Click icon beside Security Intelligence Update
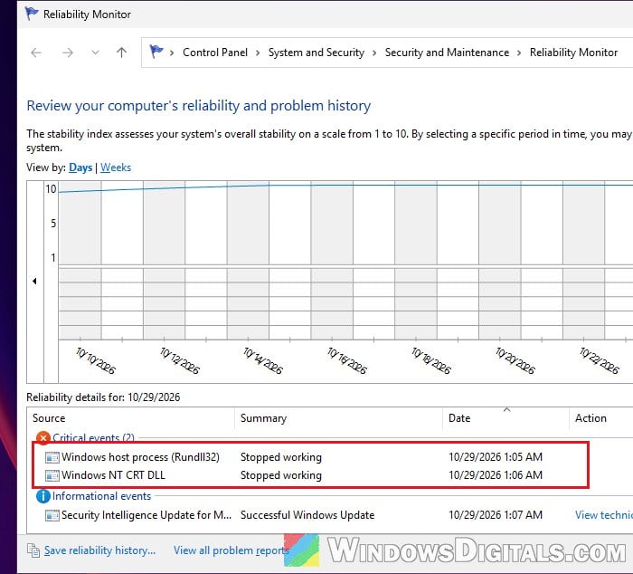The width and height of the screenshot is (633, 574). click(x=52, y=515)
